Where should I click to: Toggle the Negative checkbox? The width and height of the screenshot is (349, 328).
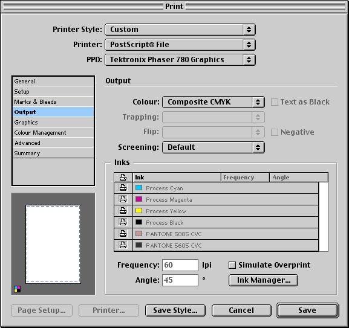coord(275,132)
